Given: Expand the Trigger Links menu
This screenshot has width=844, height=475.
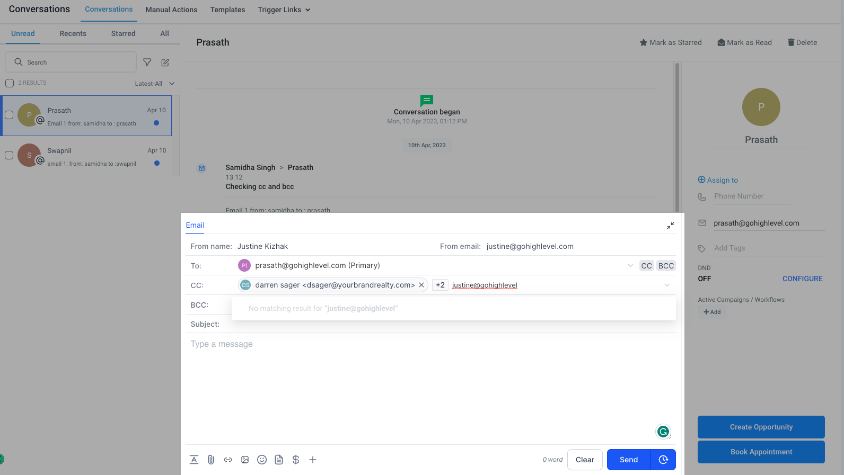Looking at the screenshot, I should pyautogui.click(x=284, y=10).
